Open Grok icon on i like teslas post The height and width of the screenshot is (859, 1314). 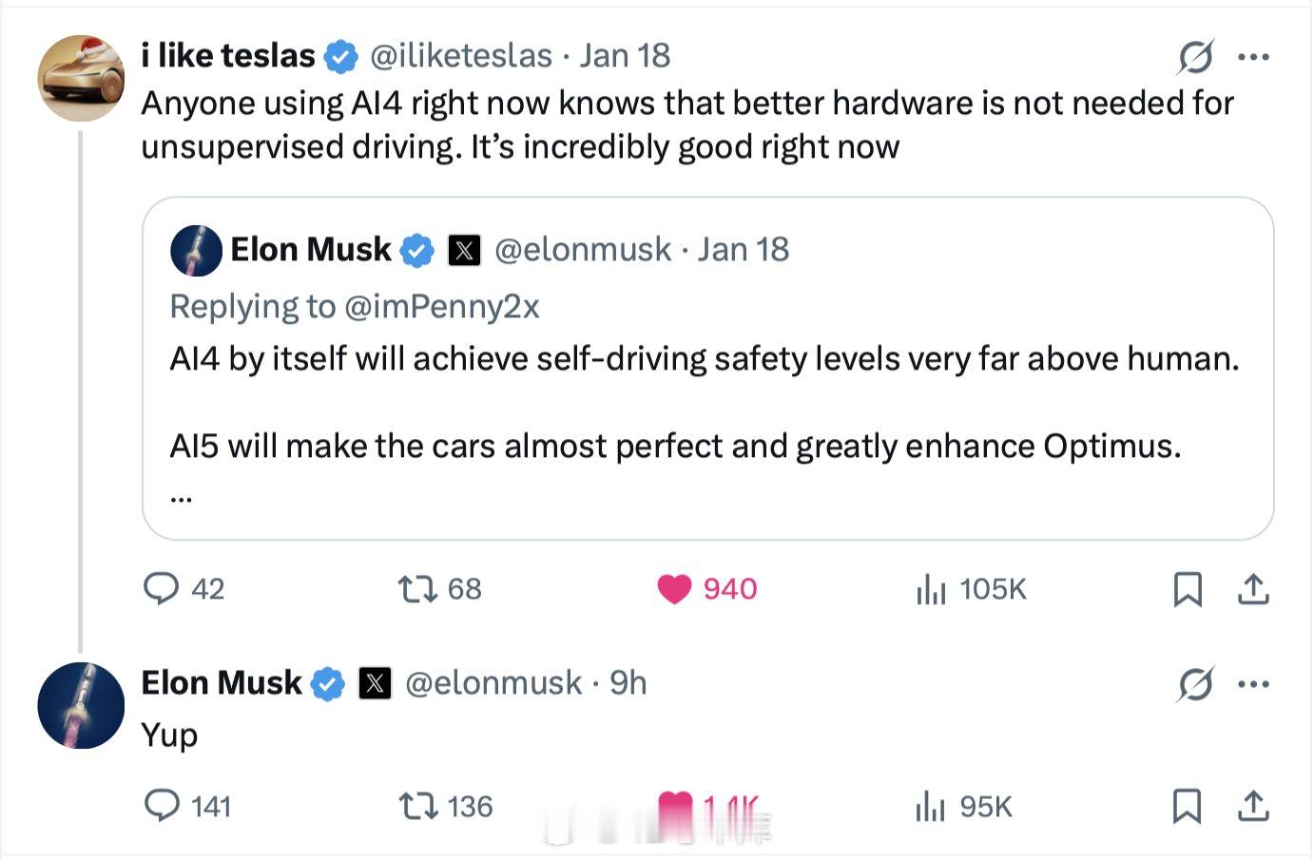(x=1195, y=57)
